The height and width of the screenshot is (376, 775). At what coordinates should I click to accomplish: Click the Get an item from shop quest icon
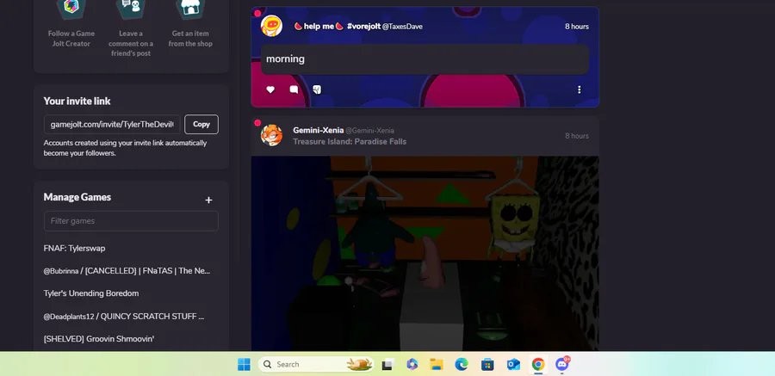click(x=190, y=9)
